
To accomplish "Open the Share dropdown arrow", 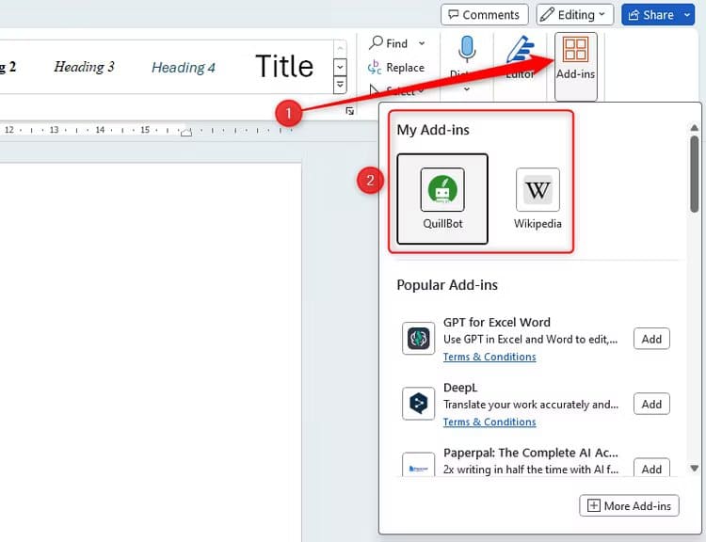I will 687,15.
